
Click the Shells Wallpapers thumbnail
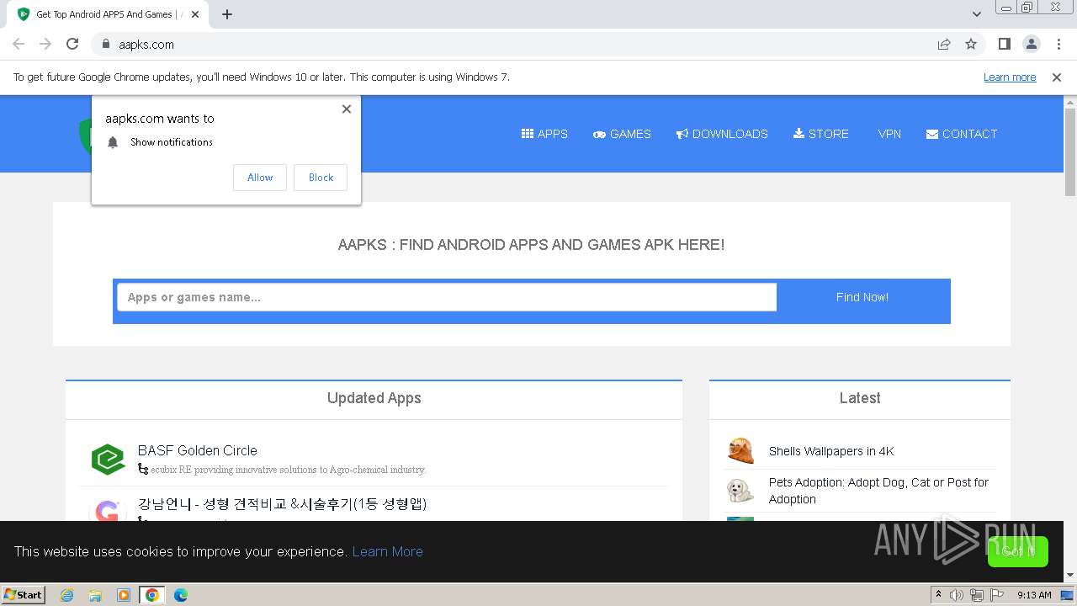pos(740,451)
